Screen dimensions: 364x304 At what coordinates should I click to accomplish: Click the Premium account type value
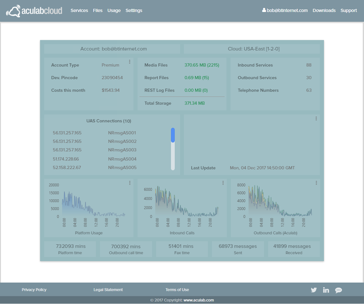pos(110,65)
